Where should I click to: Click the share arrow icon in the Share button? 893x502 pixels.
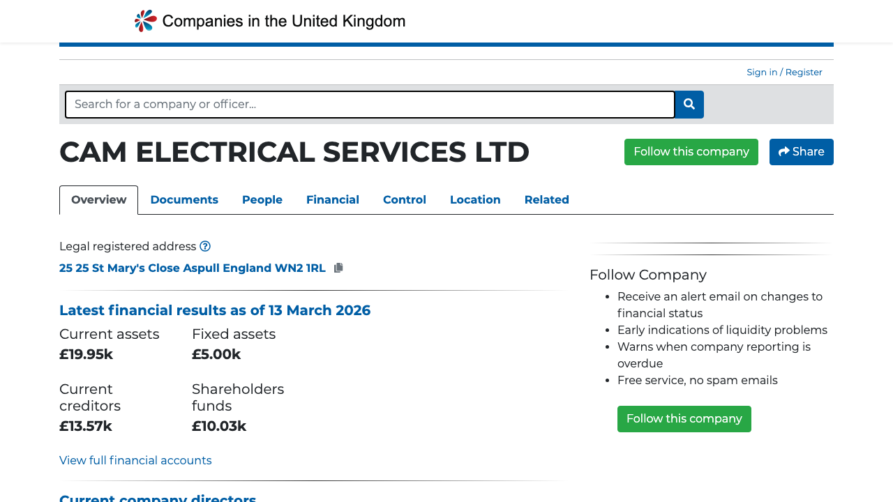click(x=784, y=151)
